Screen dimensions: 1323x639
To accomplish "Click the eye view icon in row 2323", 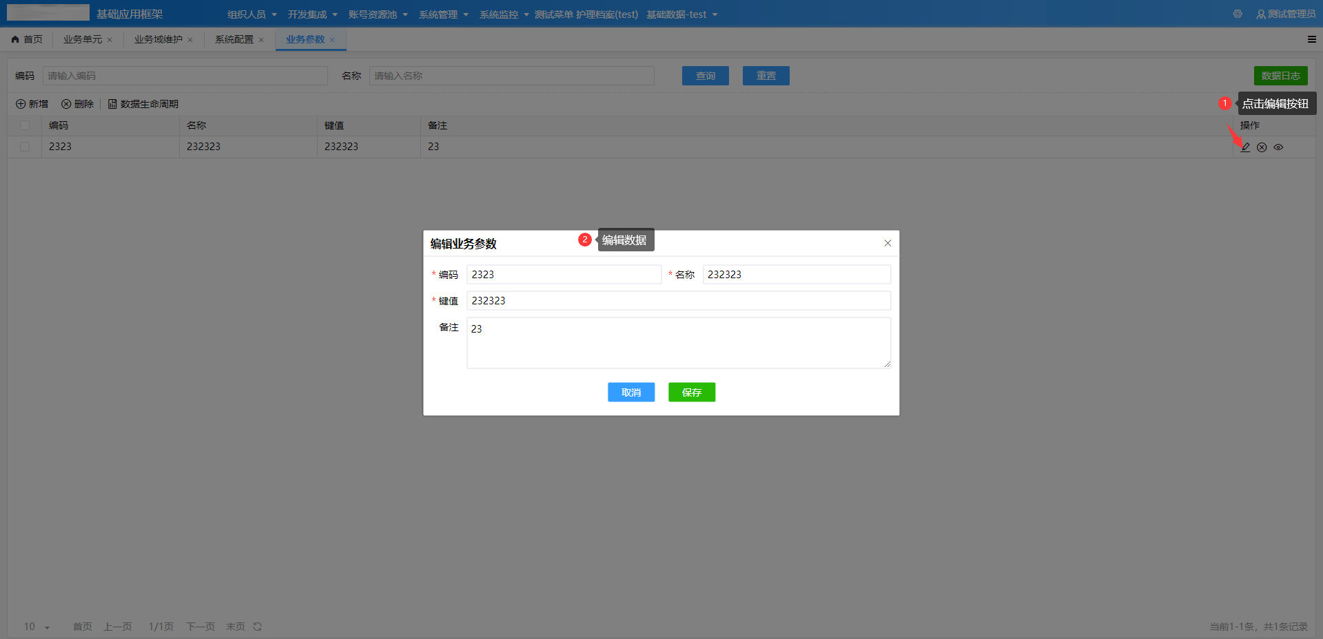I will pyautogui.click(x=1278, y=147).
